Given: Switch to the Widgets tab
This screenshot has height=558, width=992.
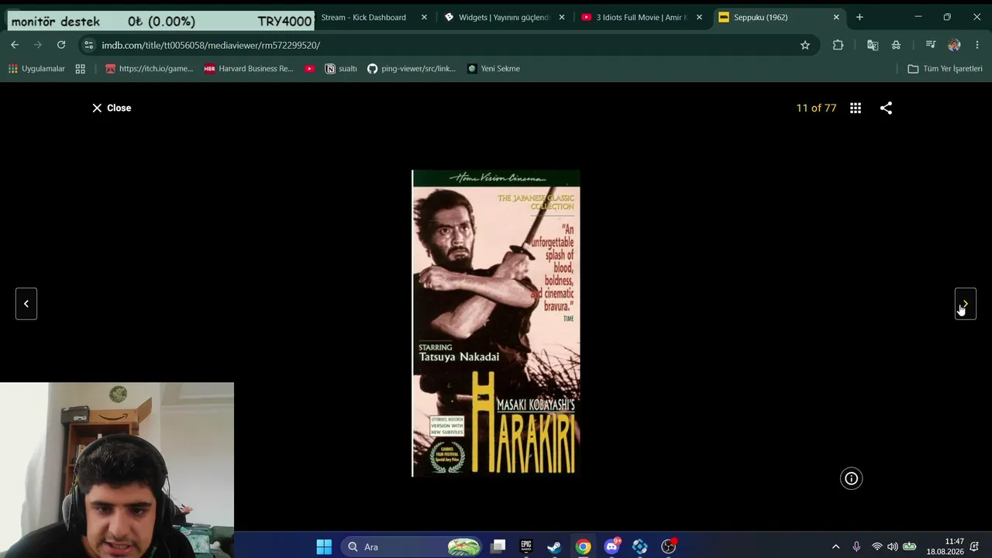Looking at the screenshot, I should coord(504,17).
